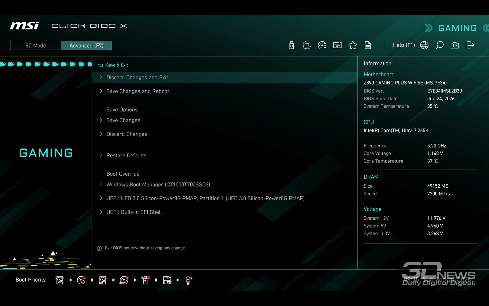The width and height of the screenshot is (489, 306).
Task: Go back via Save & Exit breadcrumb
Action: 113,65
